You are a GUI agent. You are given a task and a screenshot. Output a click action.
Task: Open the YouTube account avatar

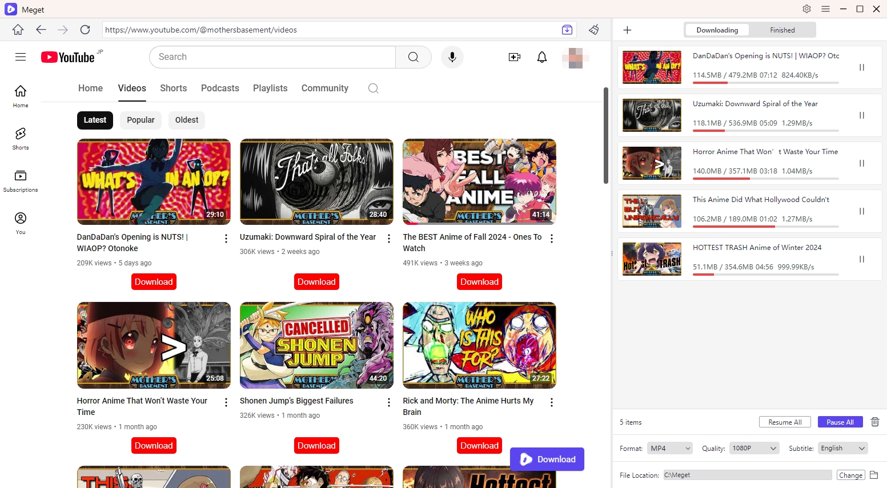[x=575, y=58]
